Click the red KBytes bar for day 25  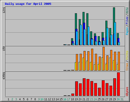pyautogui.click(x=100, y=92)
